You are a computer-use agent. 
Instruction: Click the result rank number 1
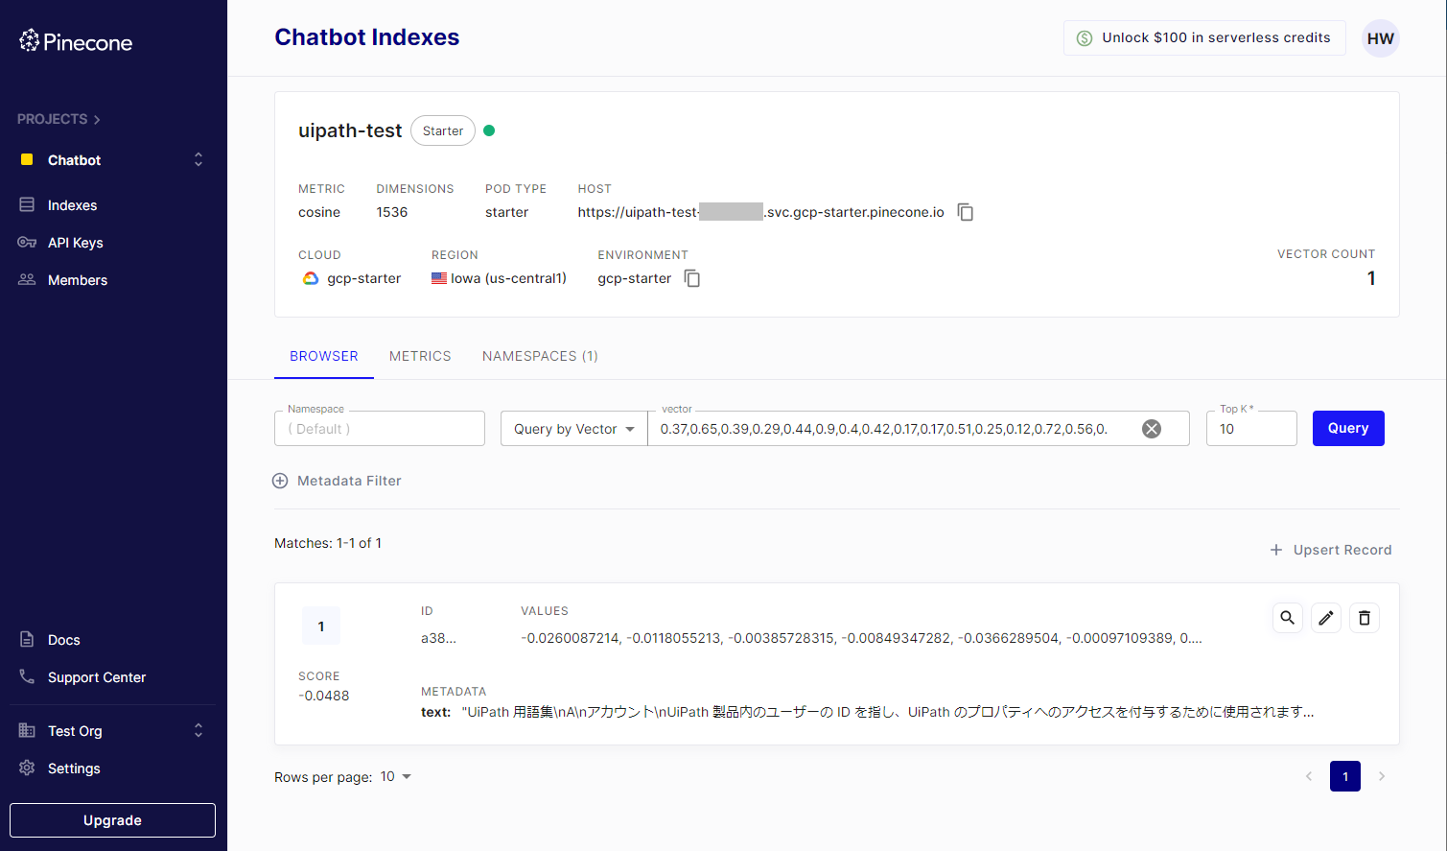(321, 626)
